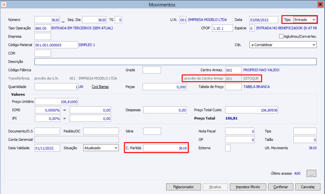Check the Estorno checkbox
This screenshot has width=325, height=194.
[x=228, y=148]
